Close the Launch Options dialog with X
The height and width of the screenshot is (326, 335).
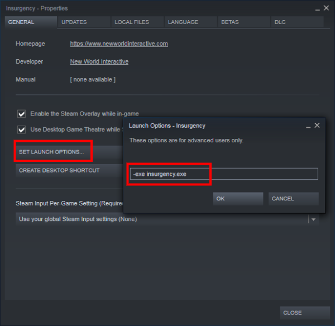317,126
